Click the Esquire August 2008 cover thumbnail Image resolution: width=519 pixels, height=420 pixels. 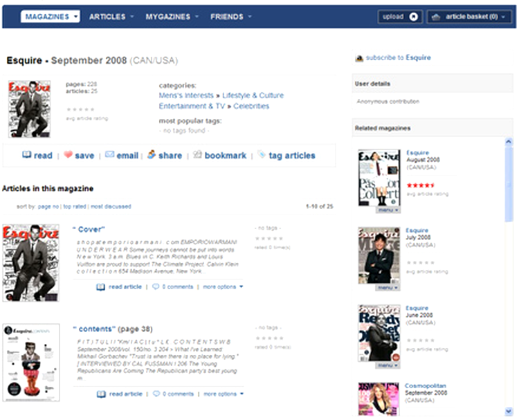tap(379, 178)
